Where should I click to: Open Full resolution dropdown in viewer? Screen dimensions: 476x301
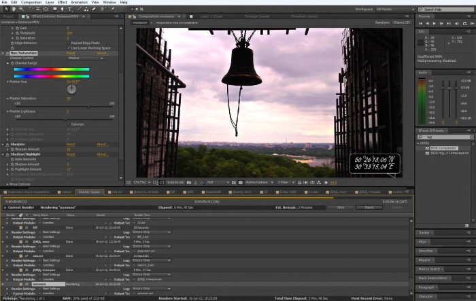(x=218, y=183)
